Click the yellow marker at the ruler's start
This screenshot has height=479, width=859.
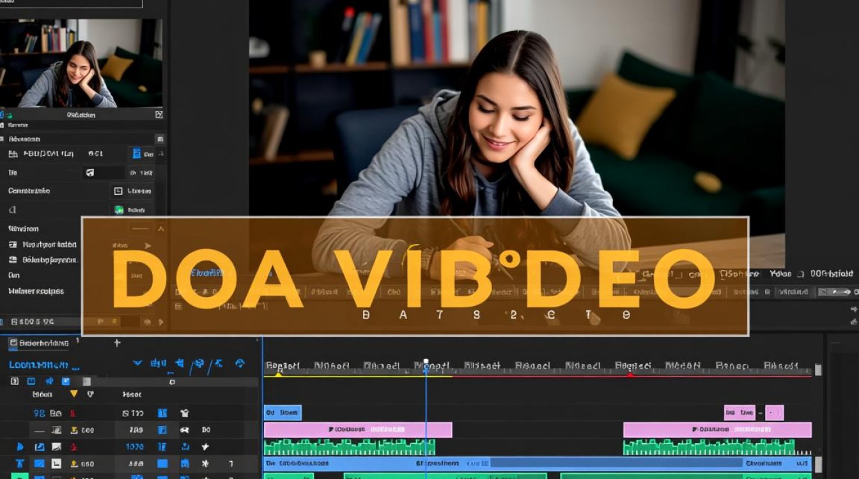click(278, 374)
